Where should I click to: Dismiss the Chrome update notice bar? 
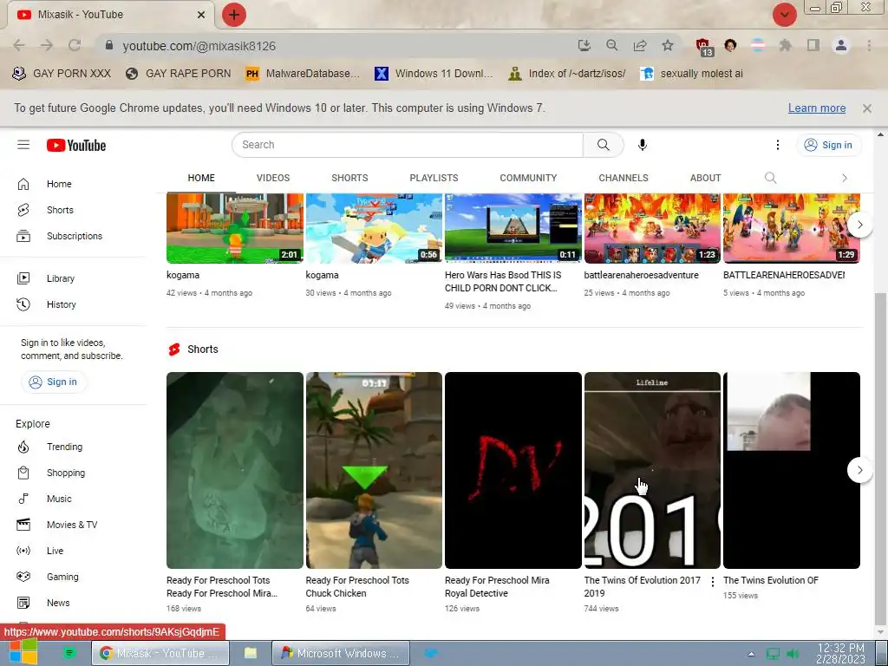(x=866, y=108)
